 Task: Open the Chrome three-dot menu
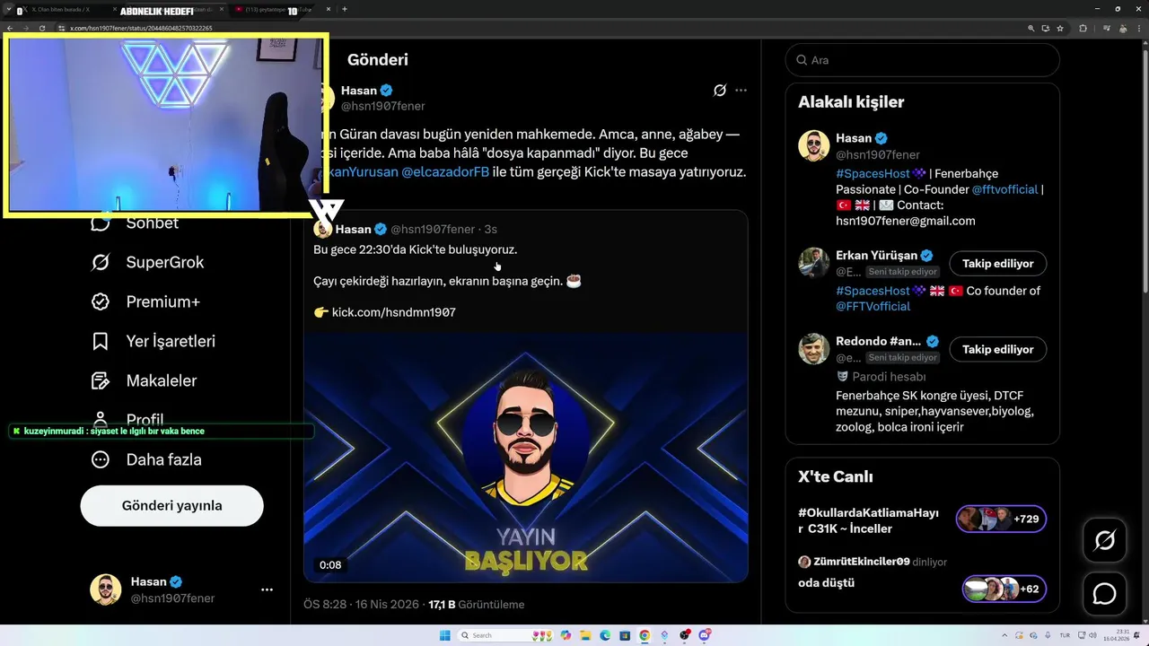coord(1139,28)
